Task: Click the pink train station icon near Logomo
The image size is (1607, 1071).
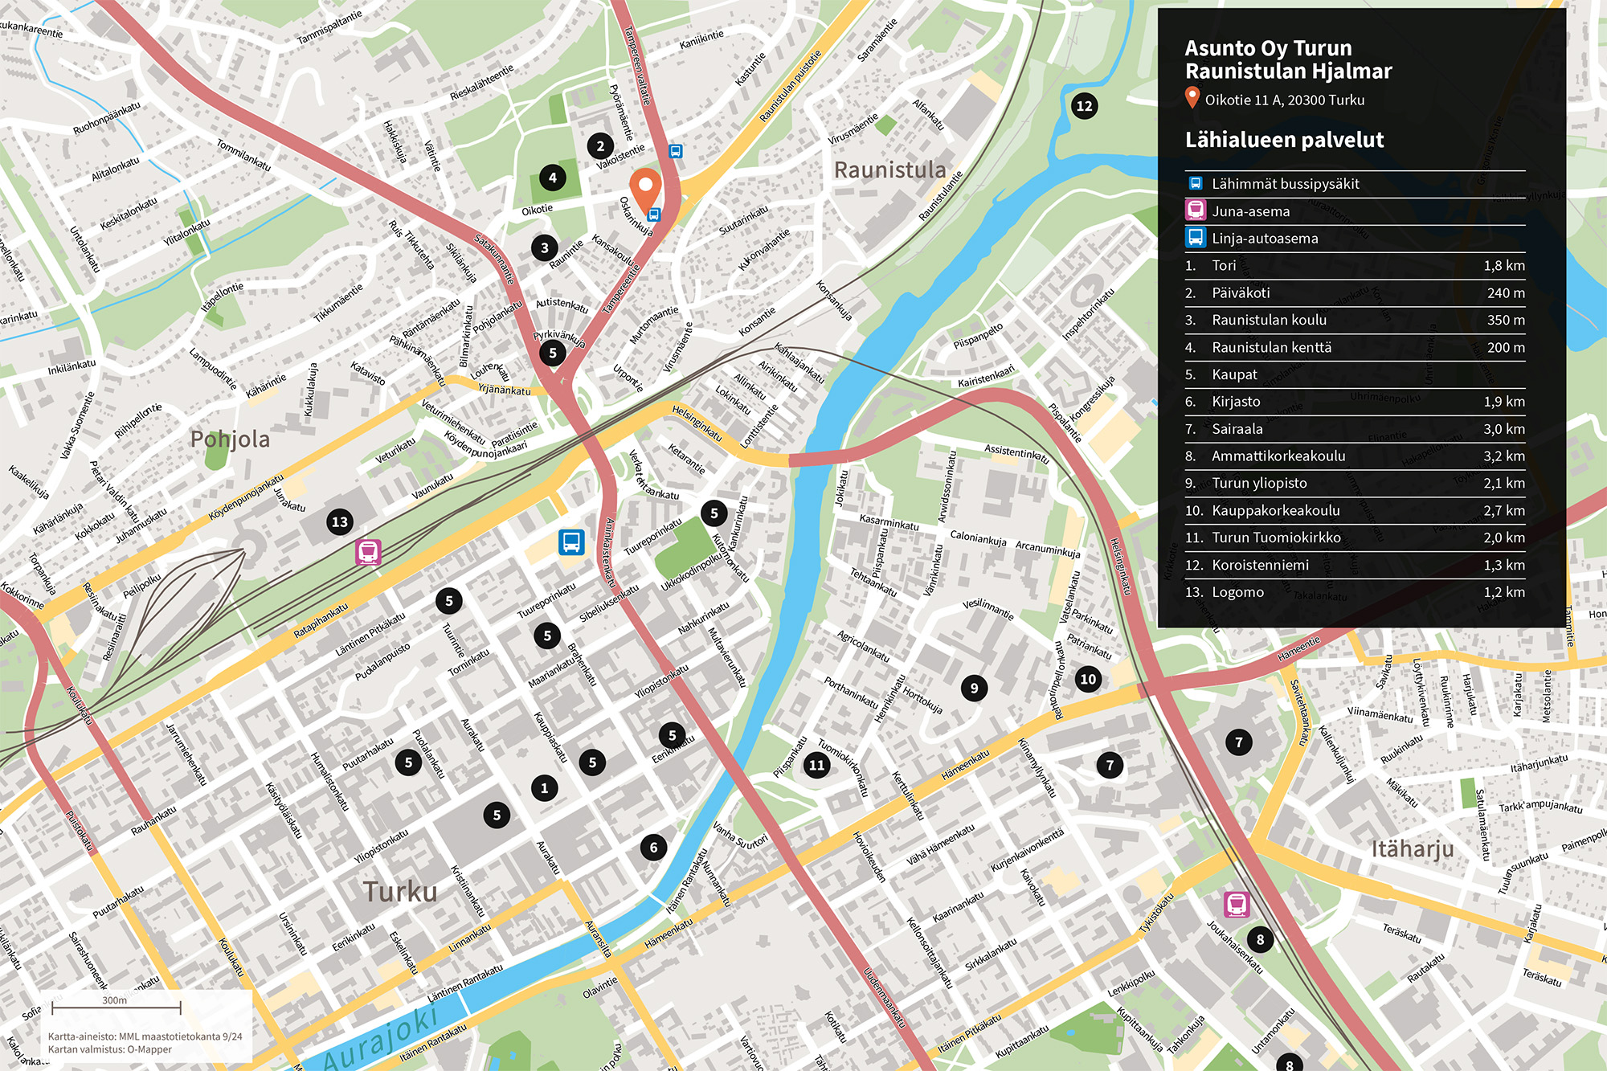Action: coord(368,552)
